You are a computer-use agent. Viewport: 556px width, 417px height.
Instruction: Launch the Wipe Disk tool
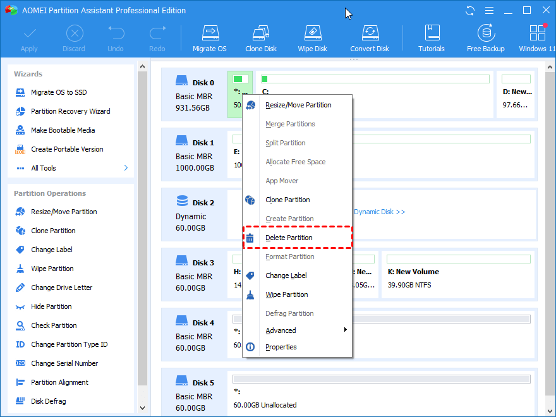pyautogui.click(x=312, y=37)
